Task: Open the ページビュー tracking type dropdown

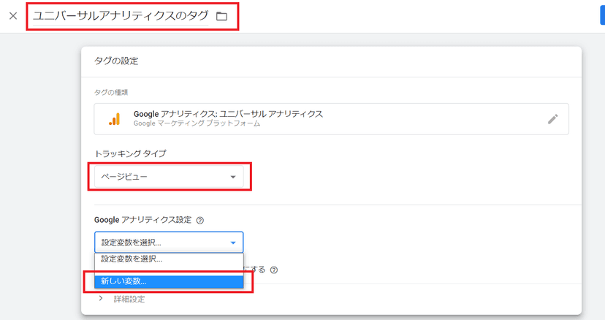Action: 169,177
